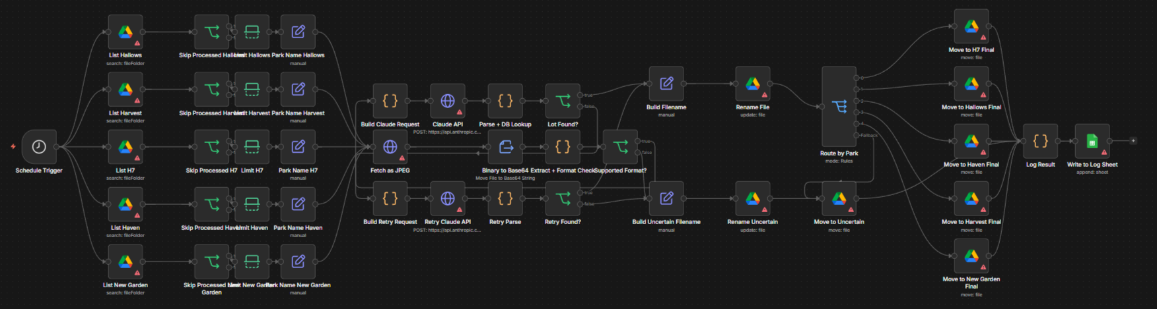The width and height of the screenshot is (1157, 309).
Task: Select the Build Retry Request code node
Action: 390,198
